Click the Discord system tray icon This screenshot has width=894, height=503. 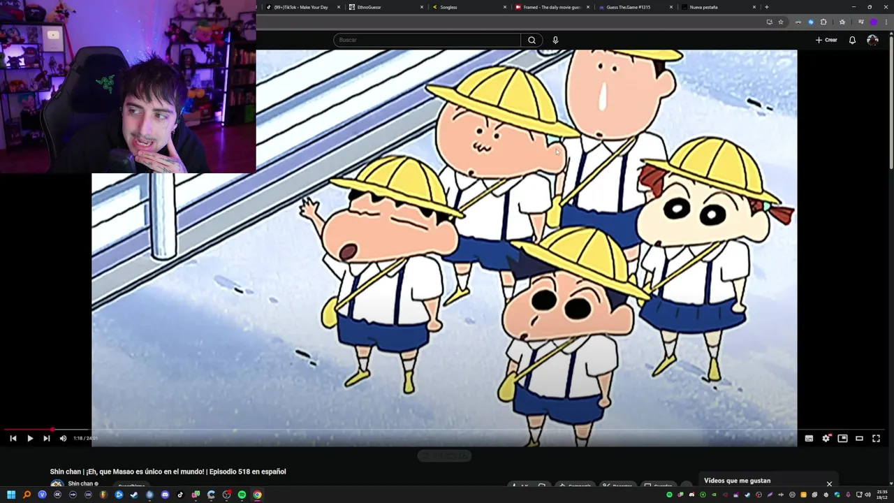click(691, 495)
